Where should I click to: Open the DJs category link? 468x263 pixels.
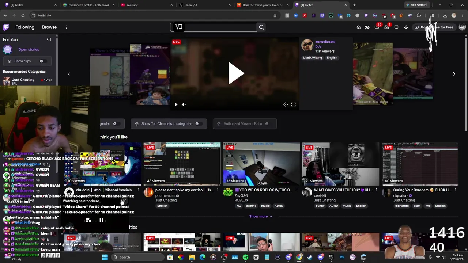(318, 47)
